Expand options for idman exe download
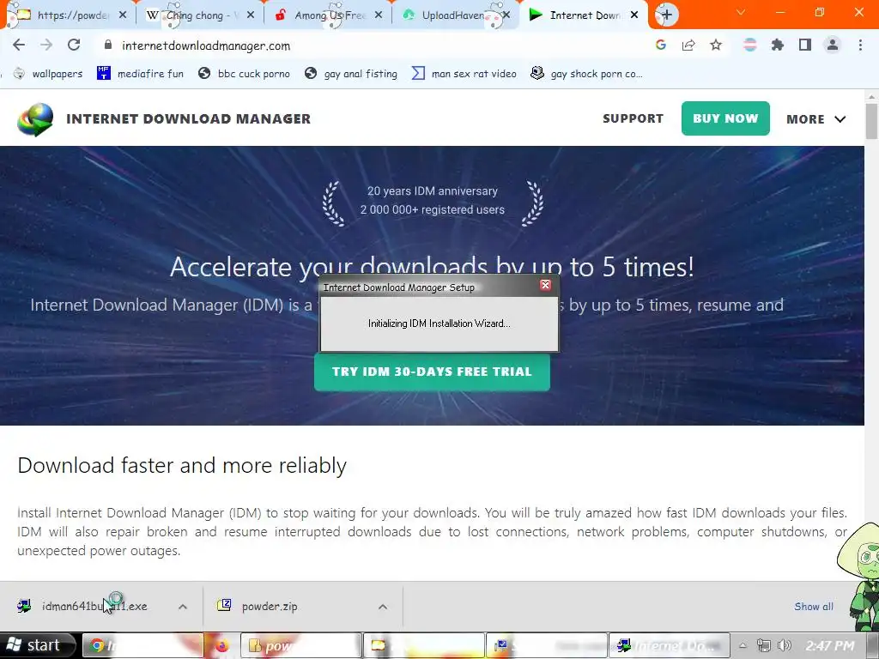879x659 pixels. (x=183, y=607)
